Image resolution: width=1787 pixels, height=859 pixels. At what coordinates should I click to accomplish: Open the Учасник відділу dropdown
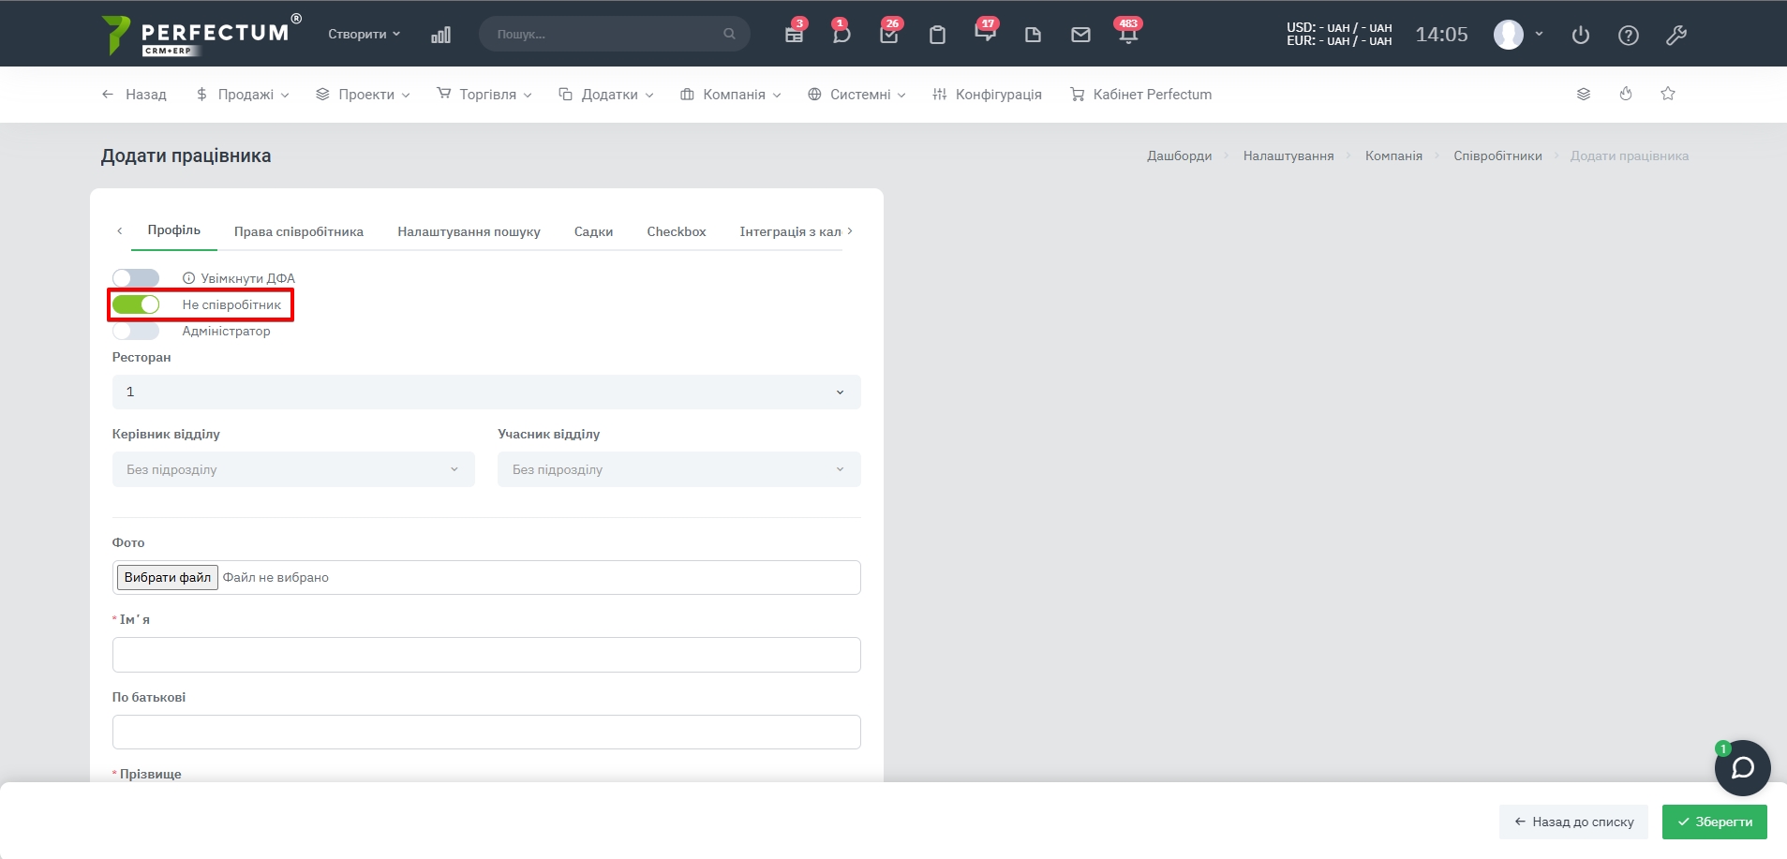(678, 469)
